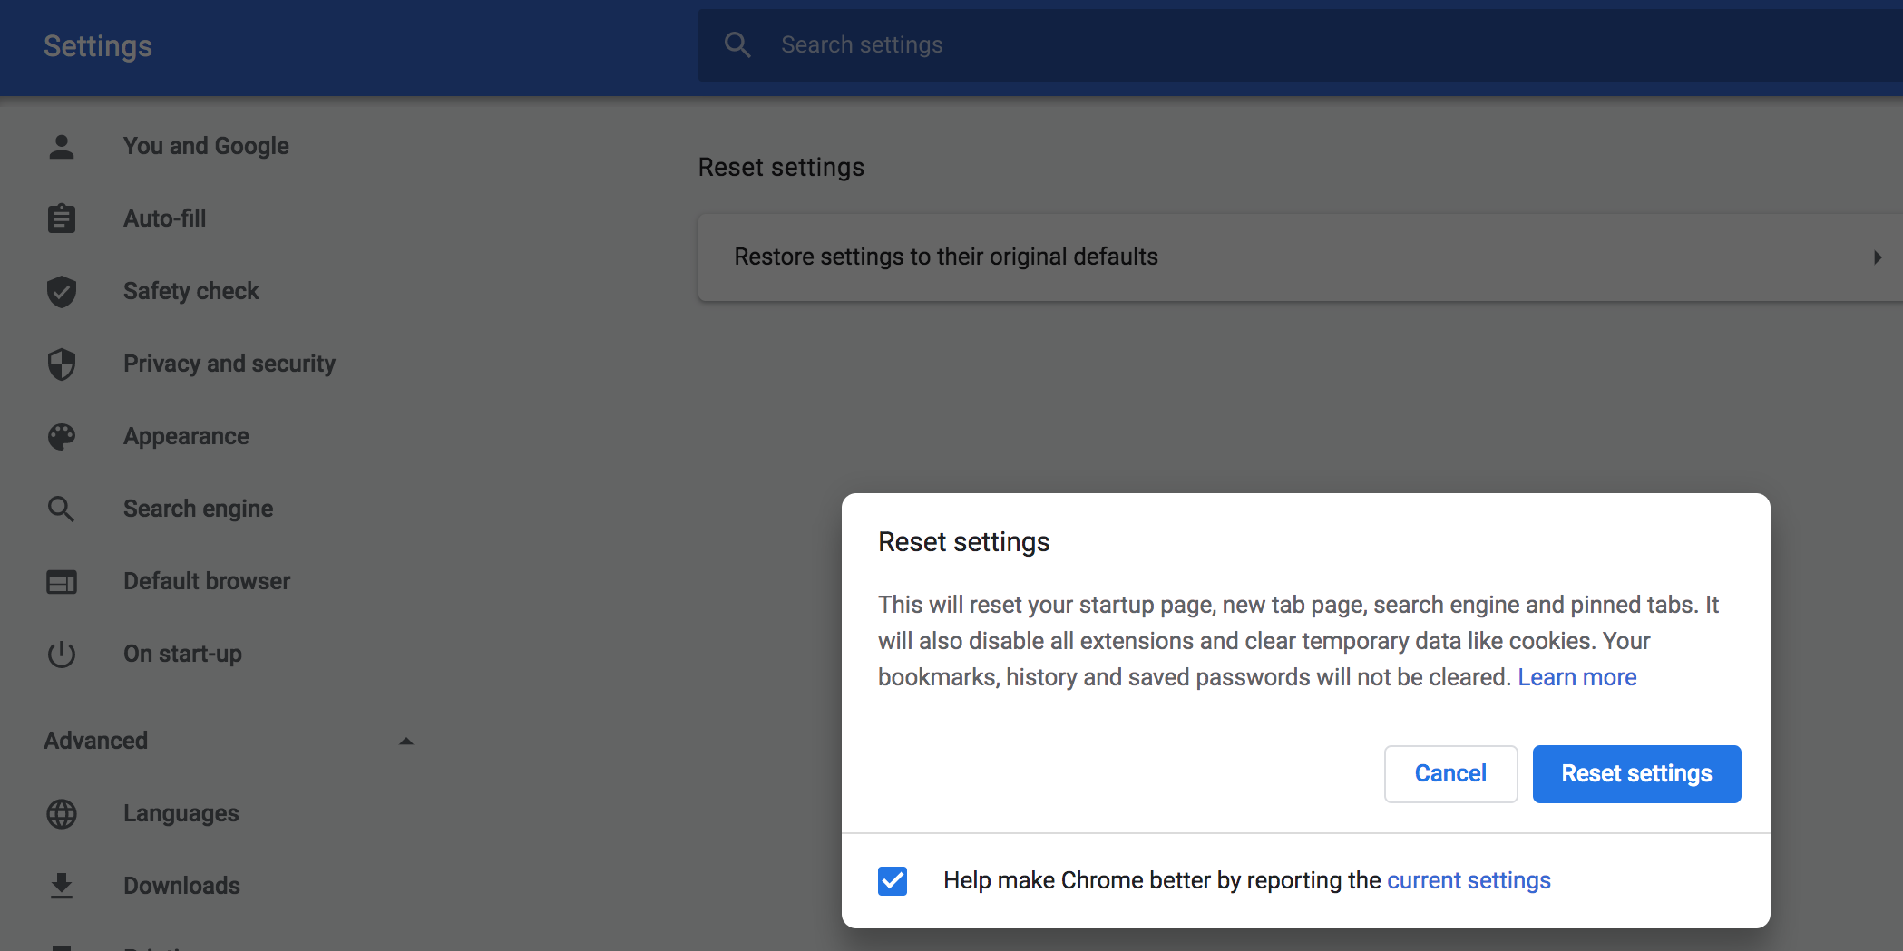The height and width of the screenshot is (951, 1903).
Task: Uncheck the reporting current settings checkbox
Action: coord(892,879)
